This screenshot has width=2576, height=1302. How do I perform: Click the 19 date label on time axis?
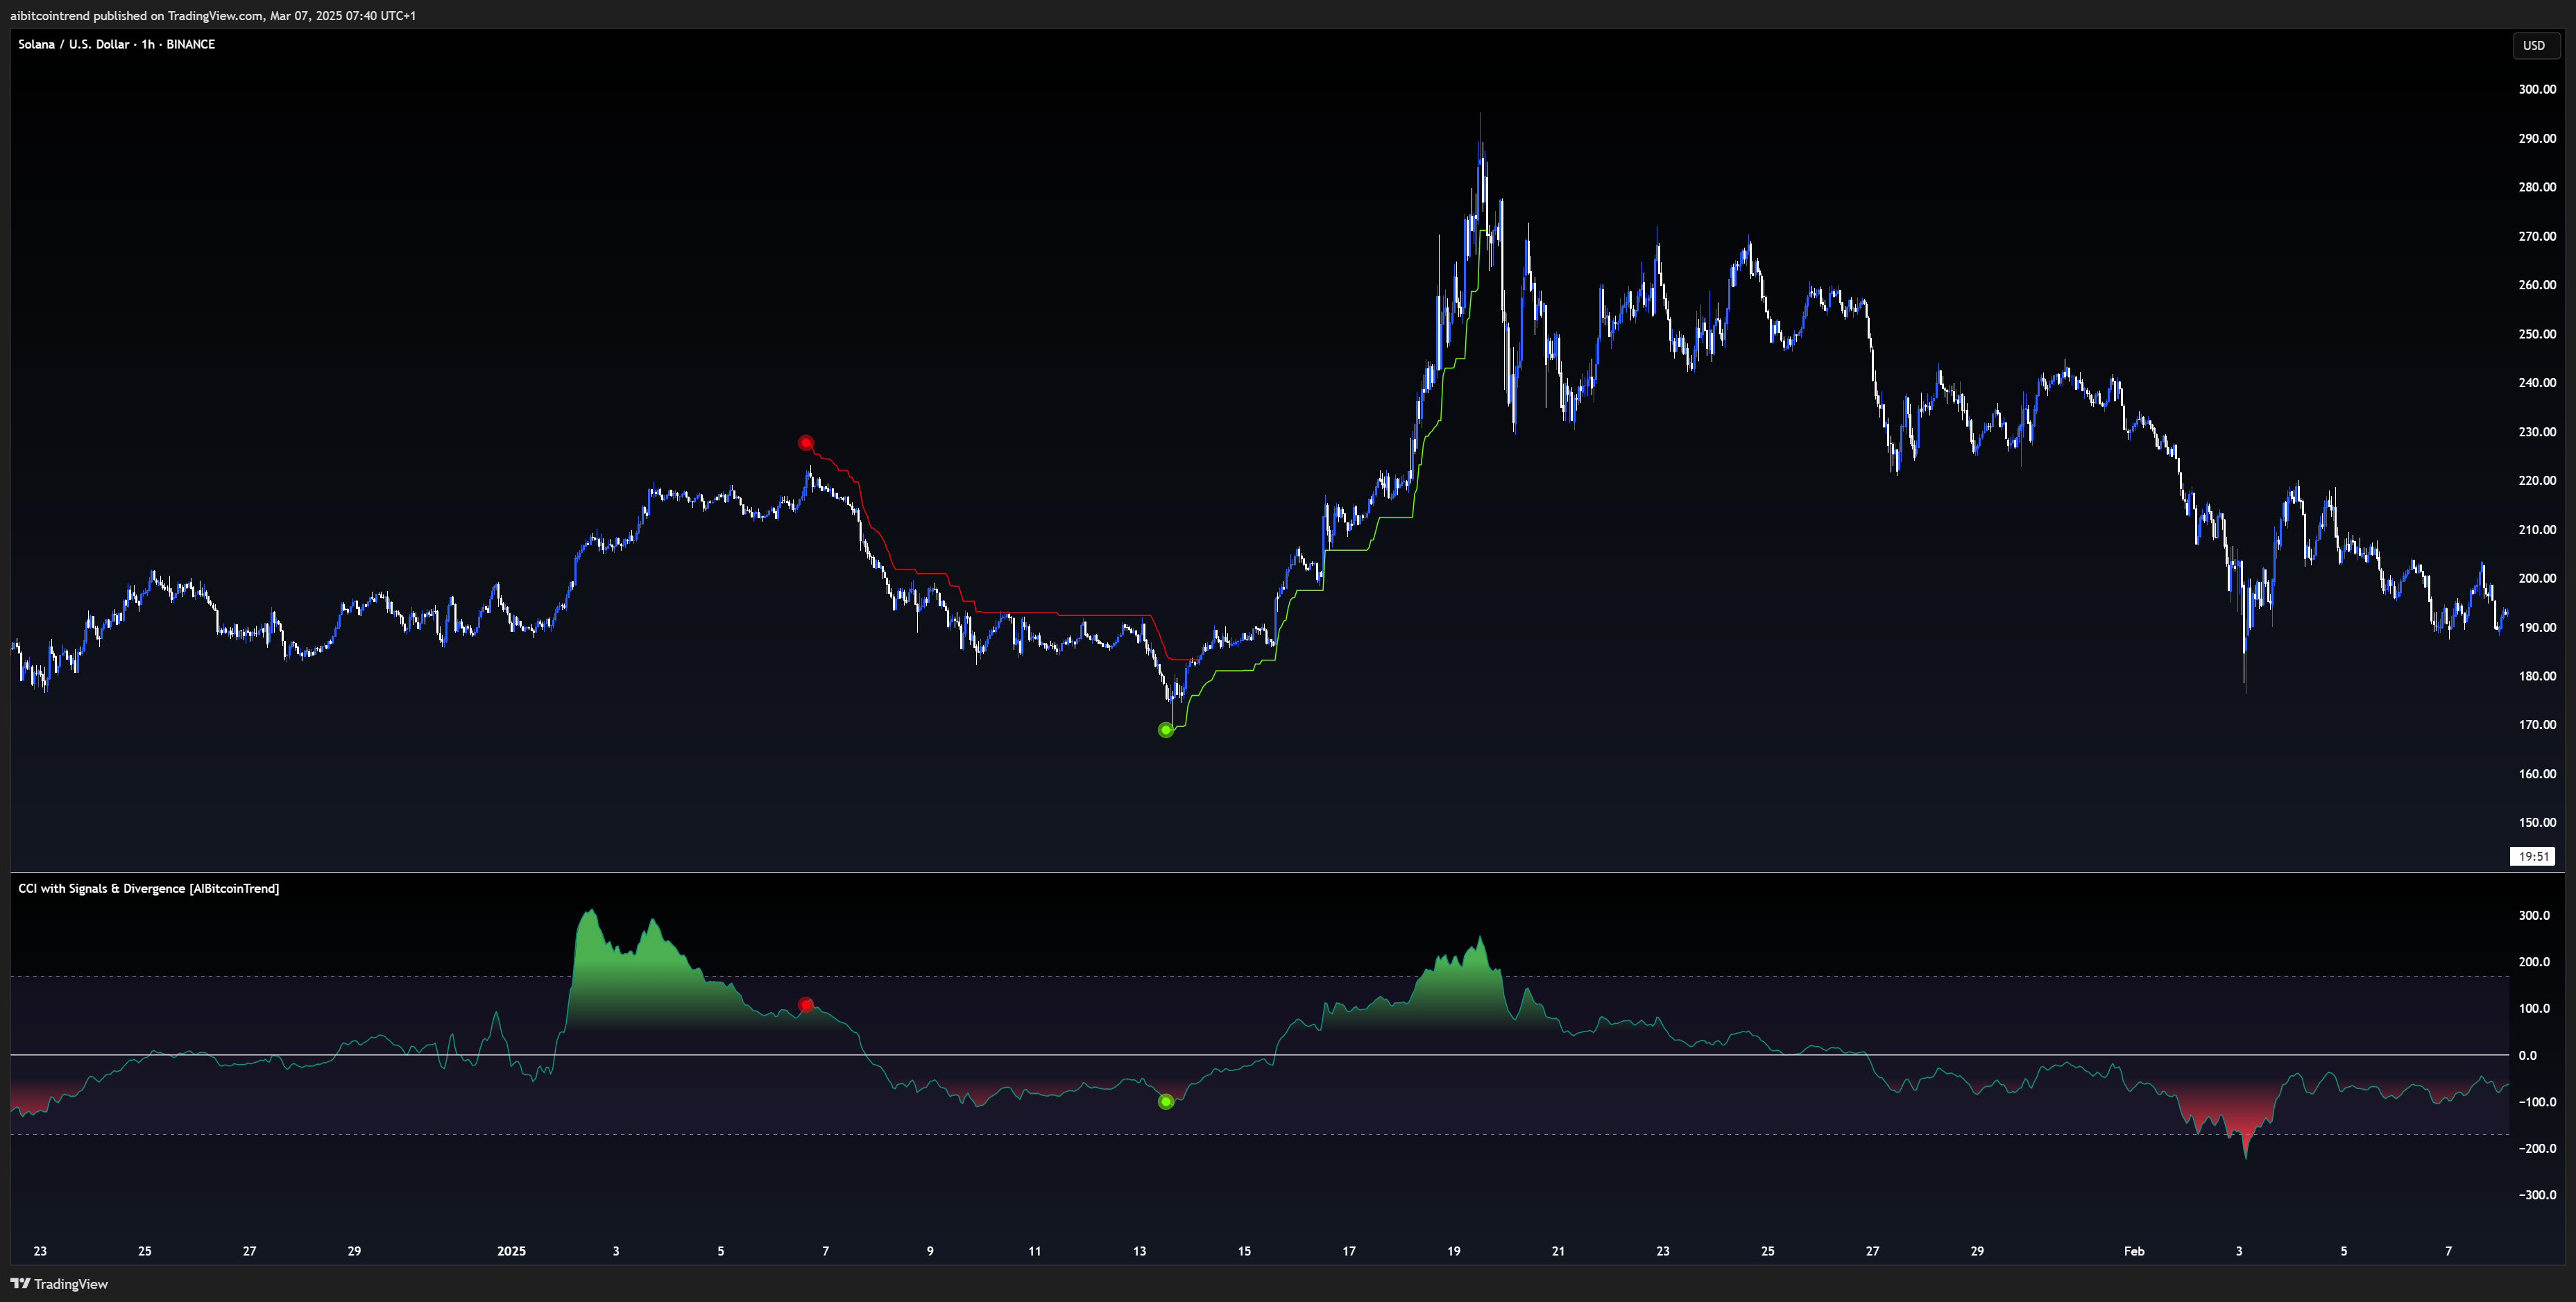[1453, 1251]
